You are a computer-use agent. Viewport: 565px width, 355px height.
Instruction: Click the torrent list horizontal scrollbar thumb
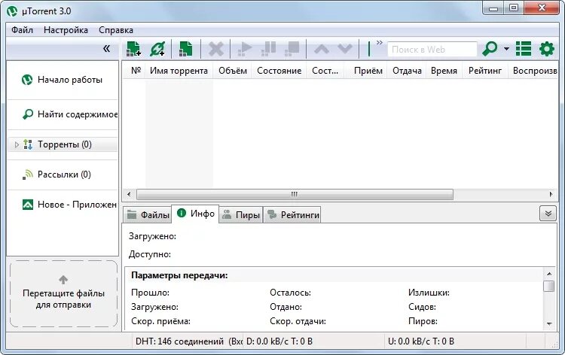tap(295, 195)
